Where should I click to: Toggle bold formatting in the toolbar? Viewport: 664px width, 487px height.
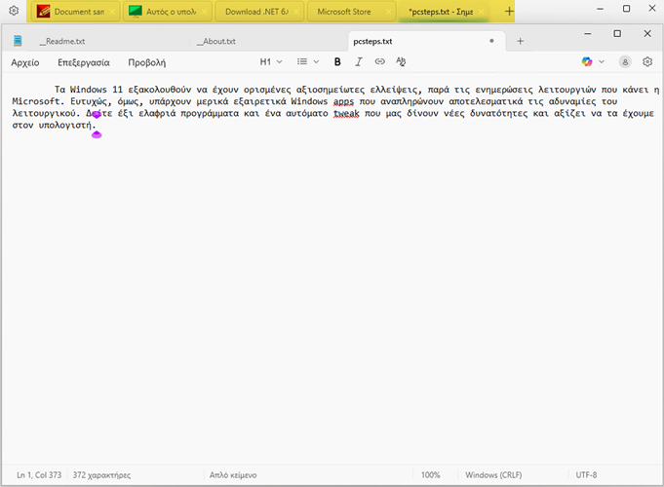(x=337, y=61)
